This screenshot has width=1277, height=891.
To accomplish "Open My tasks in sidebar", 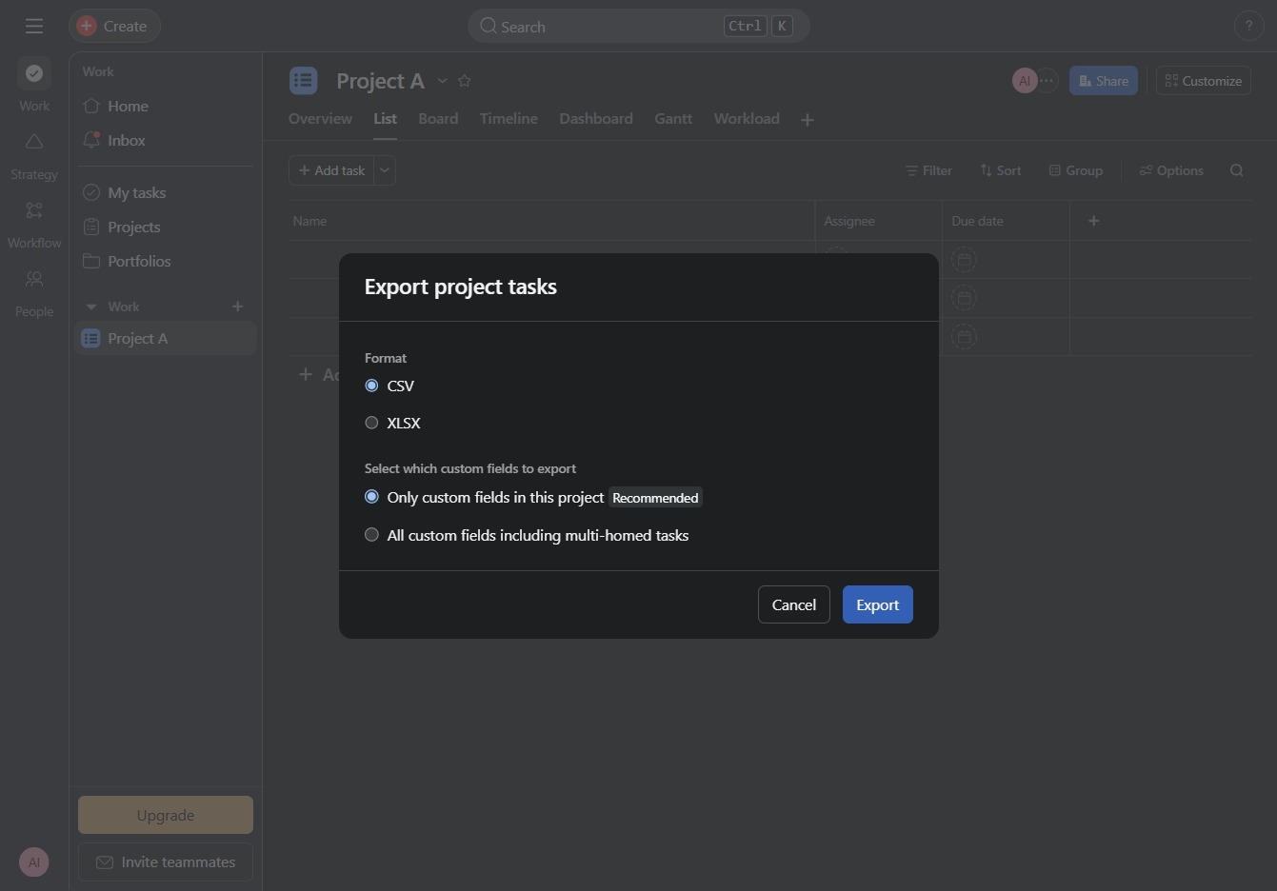I will point(166,192).
